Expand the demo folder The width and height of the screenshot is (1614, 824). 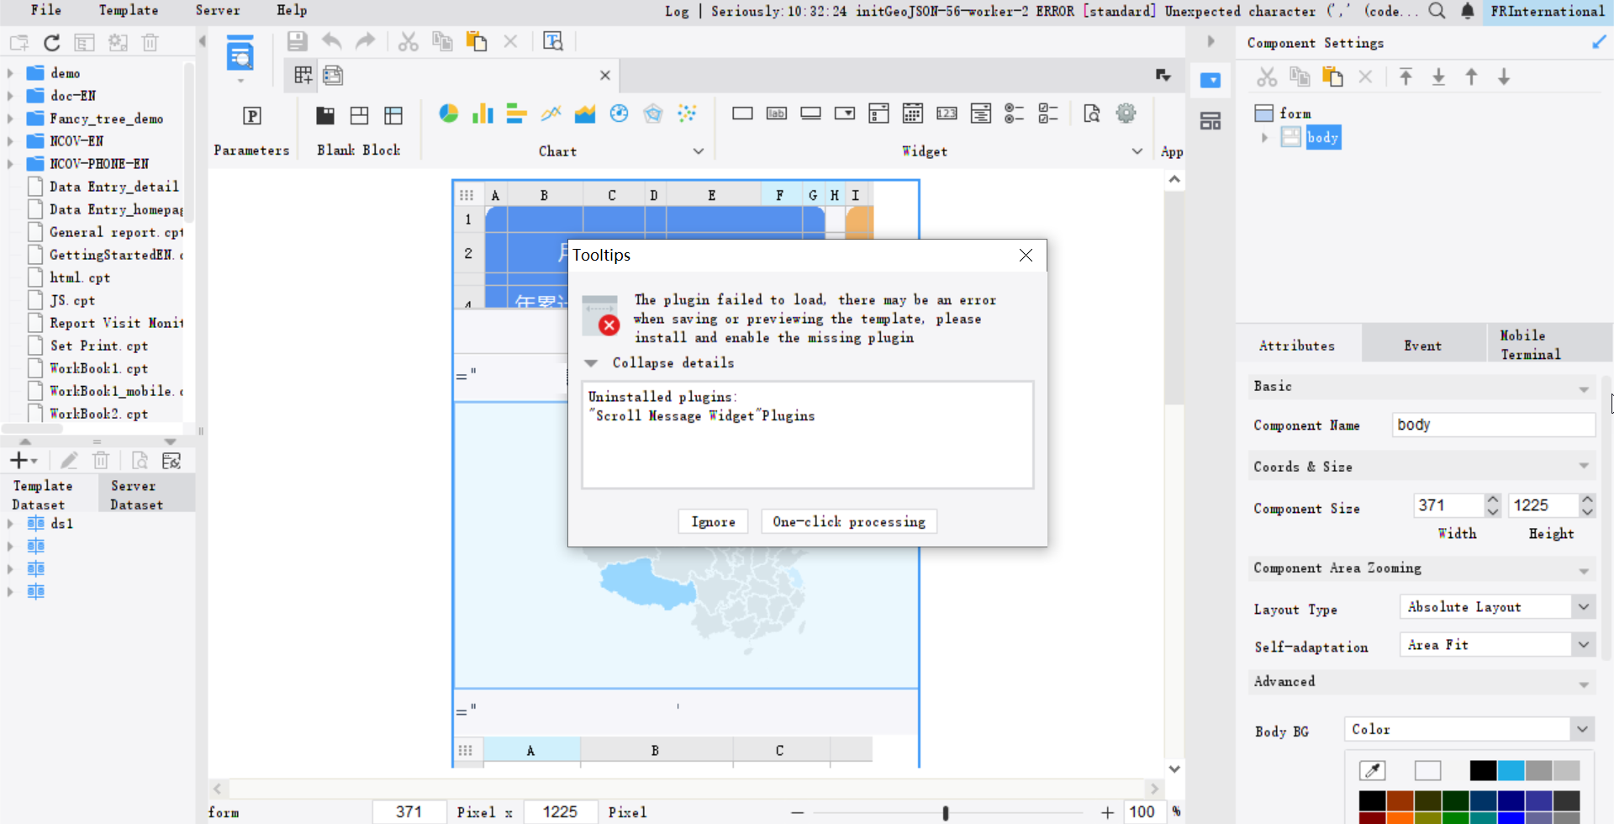pyautogui.click(x=10, y=73)
